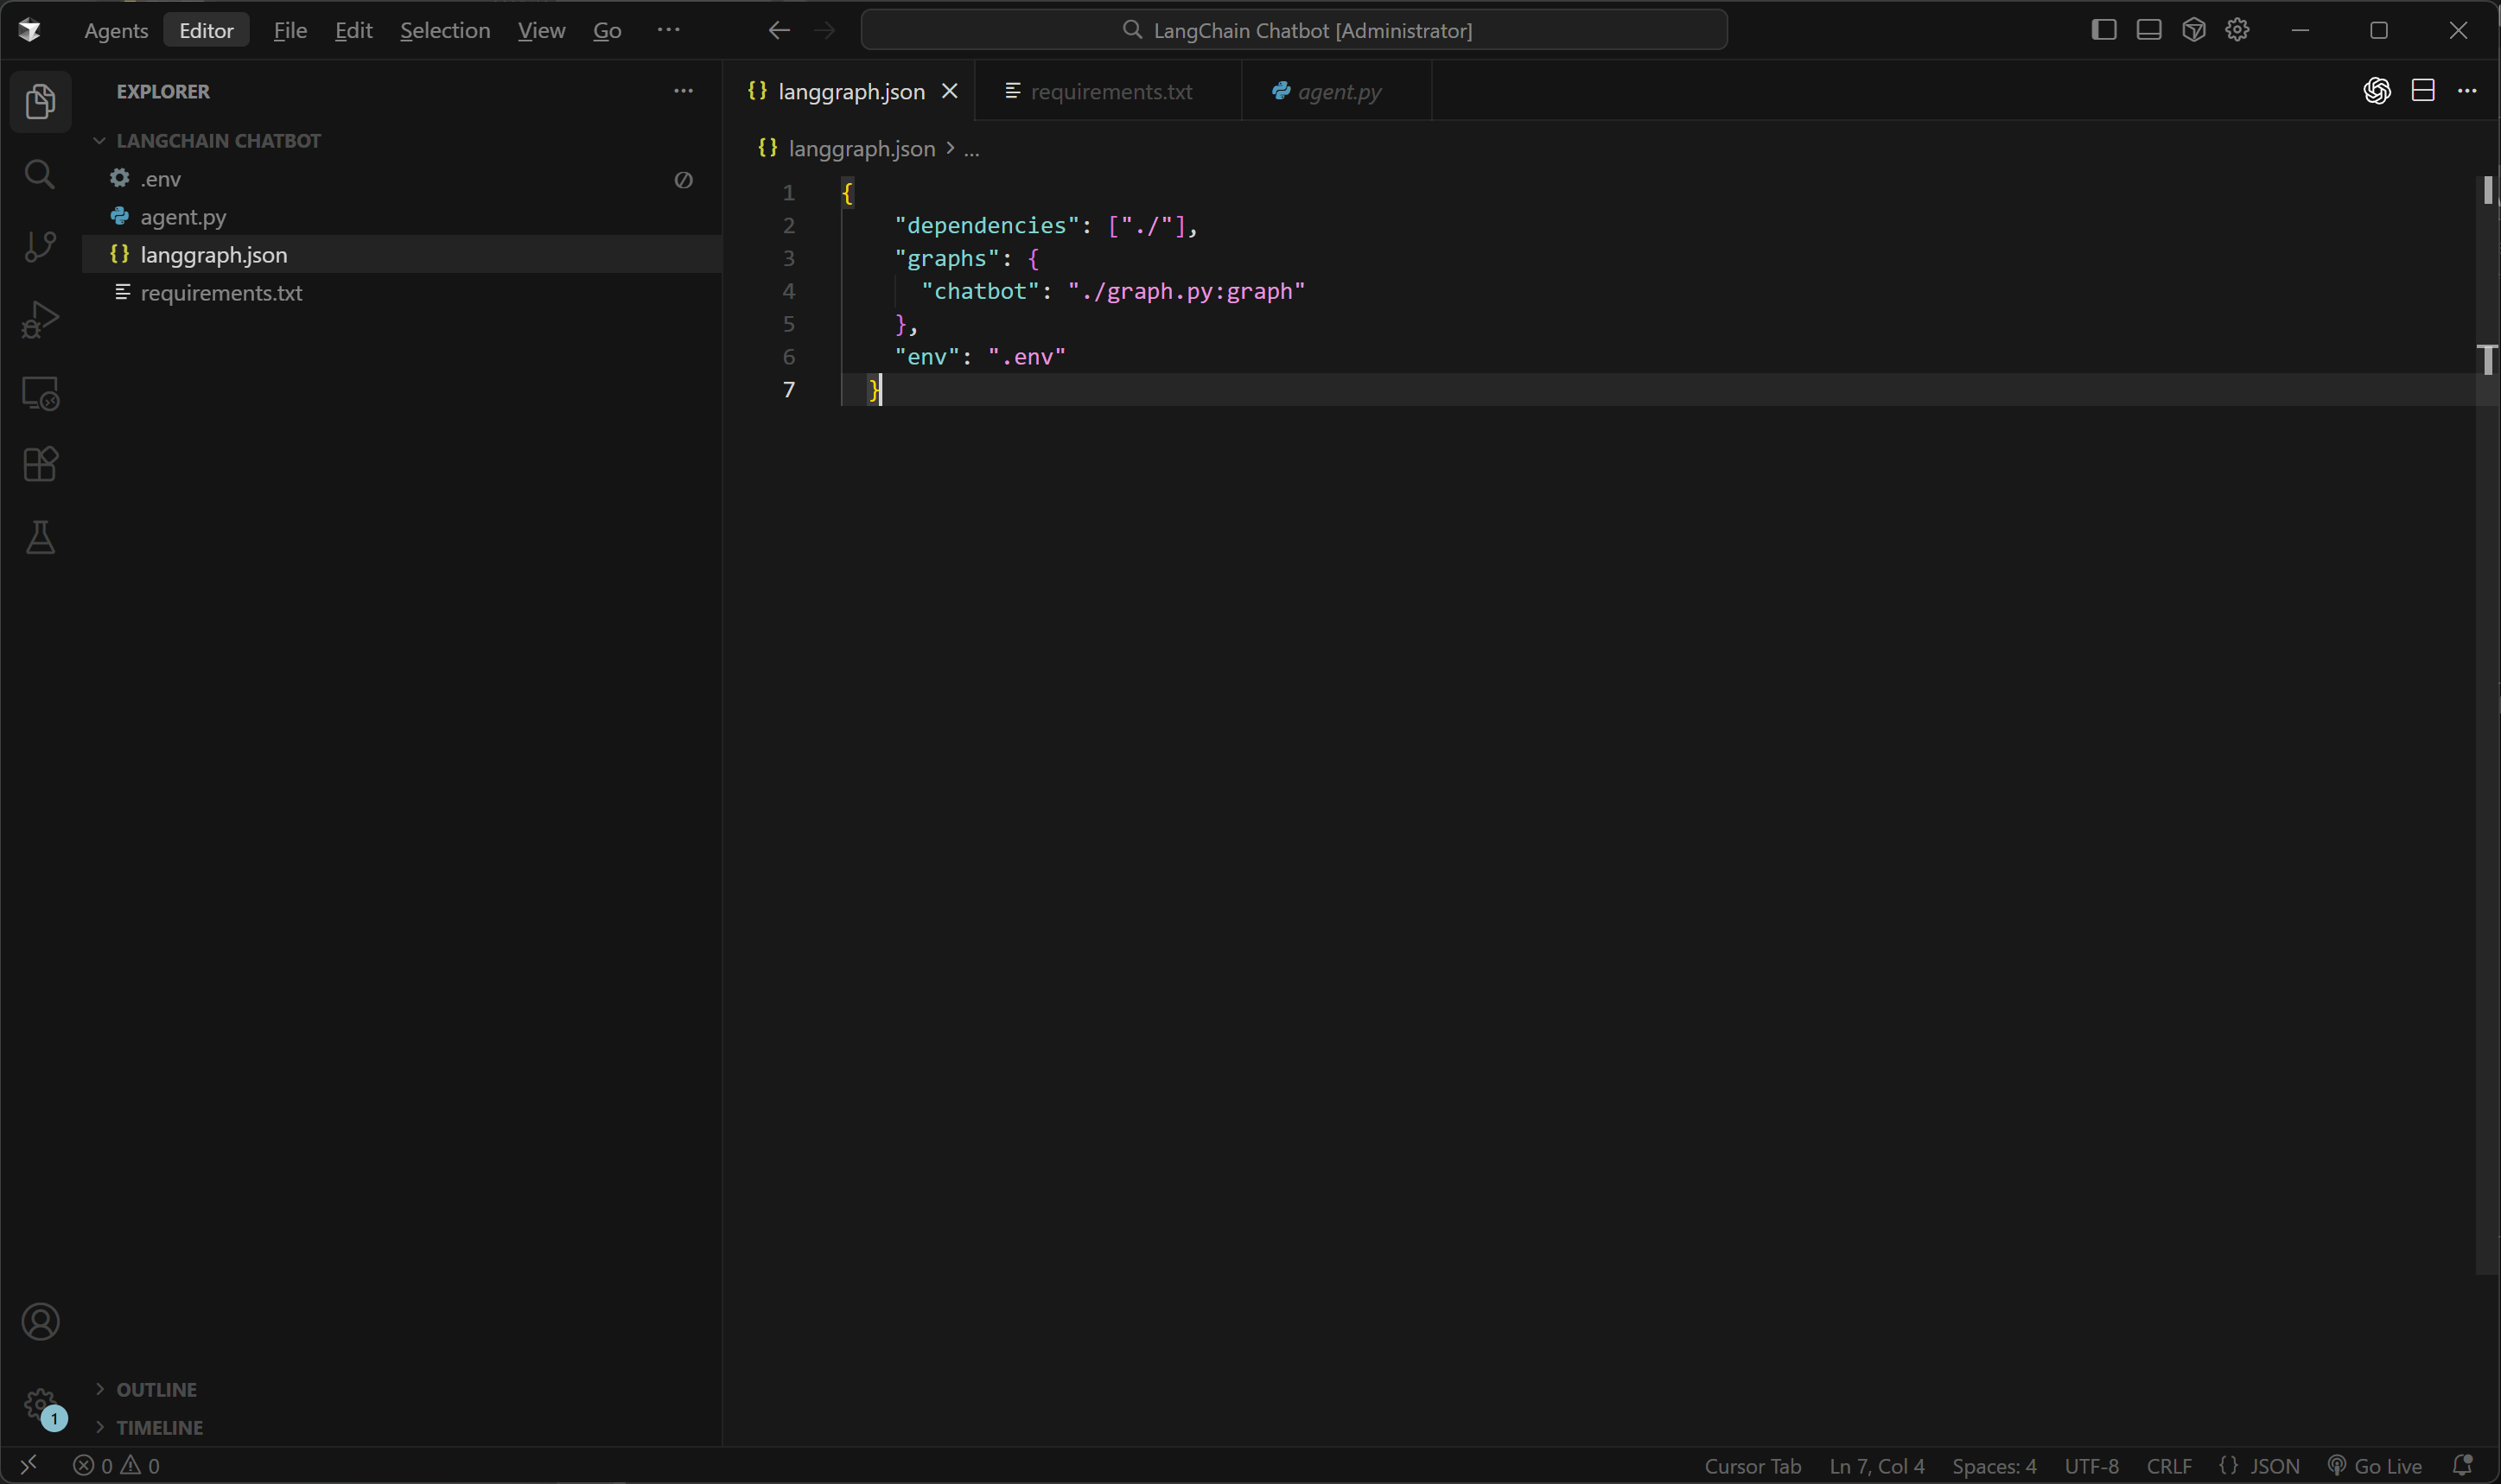This screenshot has width=2501, height=1484.
Task: Click the "./graph.py:graph" string value
Action: [x=1187, y=291]
